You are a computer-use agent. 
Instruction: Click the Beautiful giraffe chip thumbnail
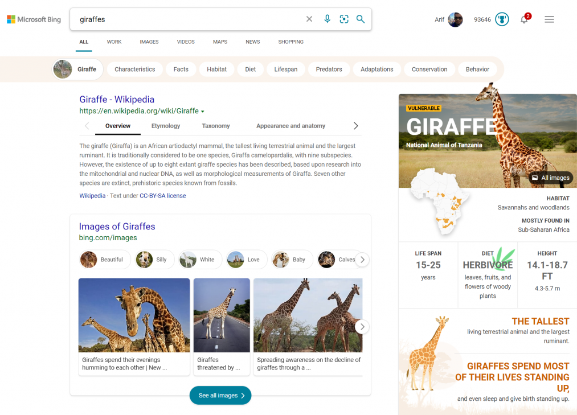(89, 260)
